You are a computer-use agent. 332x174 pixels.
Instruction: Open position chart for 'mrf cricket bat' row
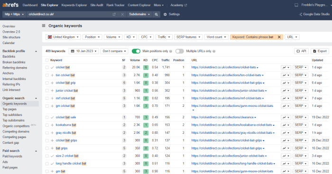(x=286, y=98)
